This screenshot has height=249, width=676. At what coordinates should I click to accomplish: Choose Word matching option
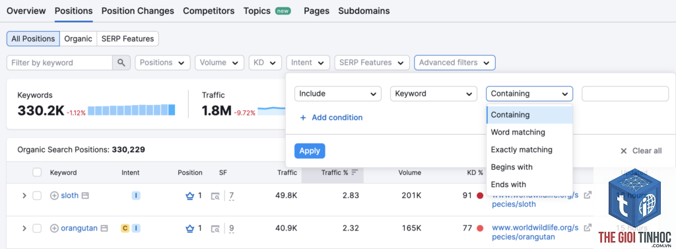click(529, 132)
